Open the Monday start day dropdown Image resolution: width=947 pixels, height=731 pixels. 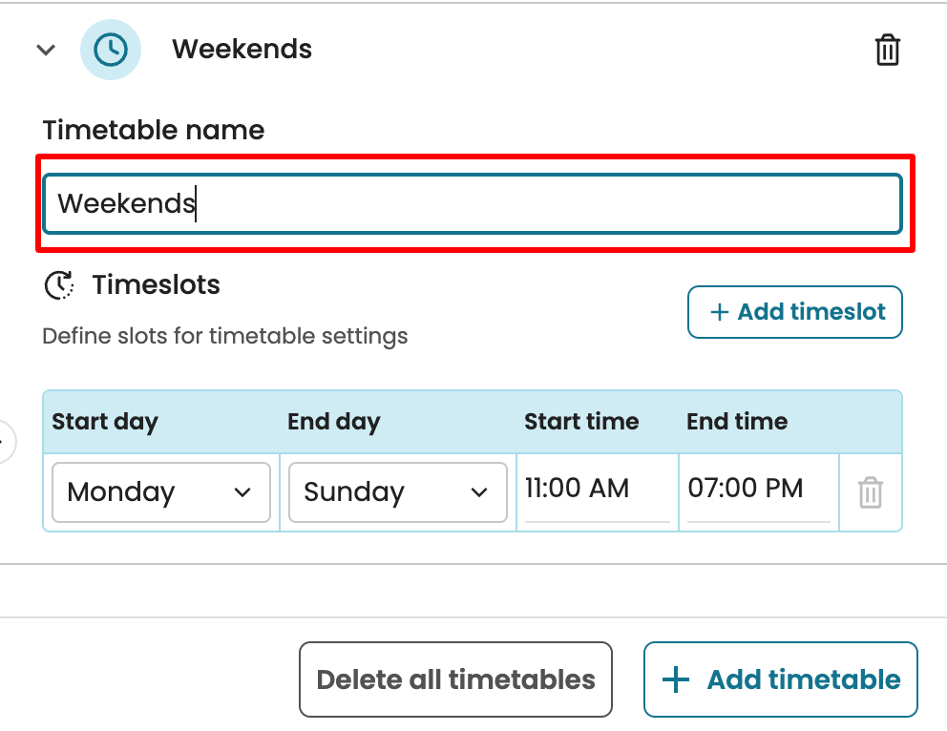click(x=160, y=492)
